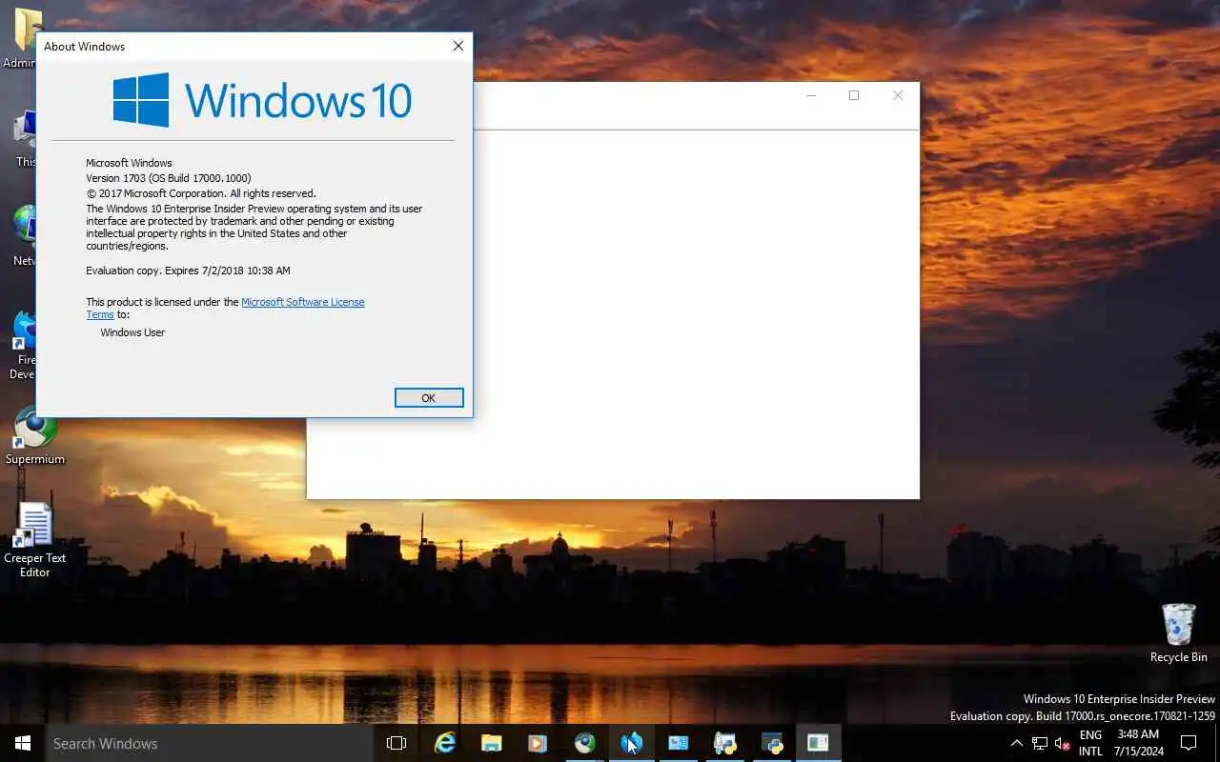Click OK in About Windows dialog
Viewport: 1220px width, 762px height.
coord(429,398)
